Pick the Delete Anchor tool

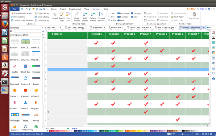93,17
